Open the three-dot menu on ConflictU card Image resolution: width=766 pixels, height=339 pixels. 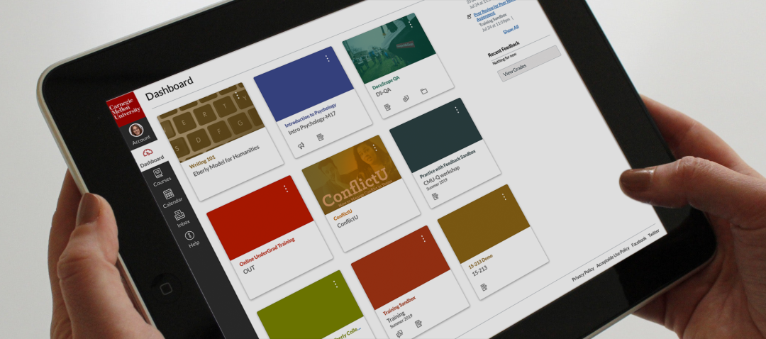(x=374, y=148)
